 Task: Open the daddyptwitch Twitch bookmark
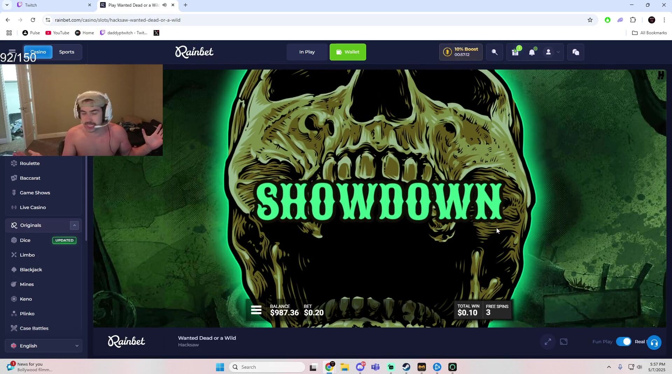coord(124,33)
